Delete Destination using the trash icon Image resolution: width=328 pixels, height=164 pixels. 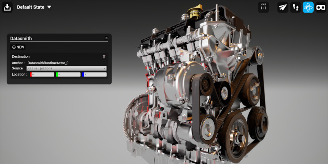(104, 57)
